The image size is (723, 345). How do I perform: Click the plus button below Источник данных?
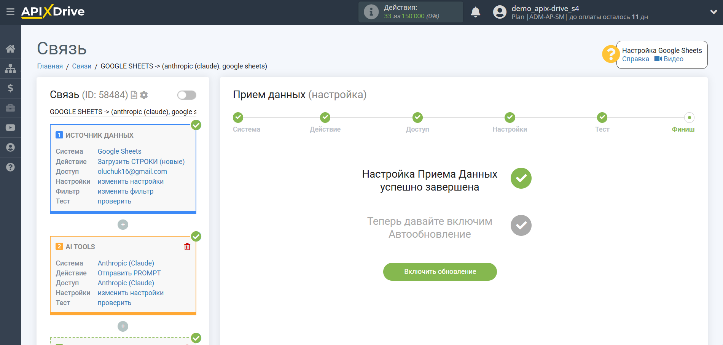123,225
